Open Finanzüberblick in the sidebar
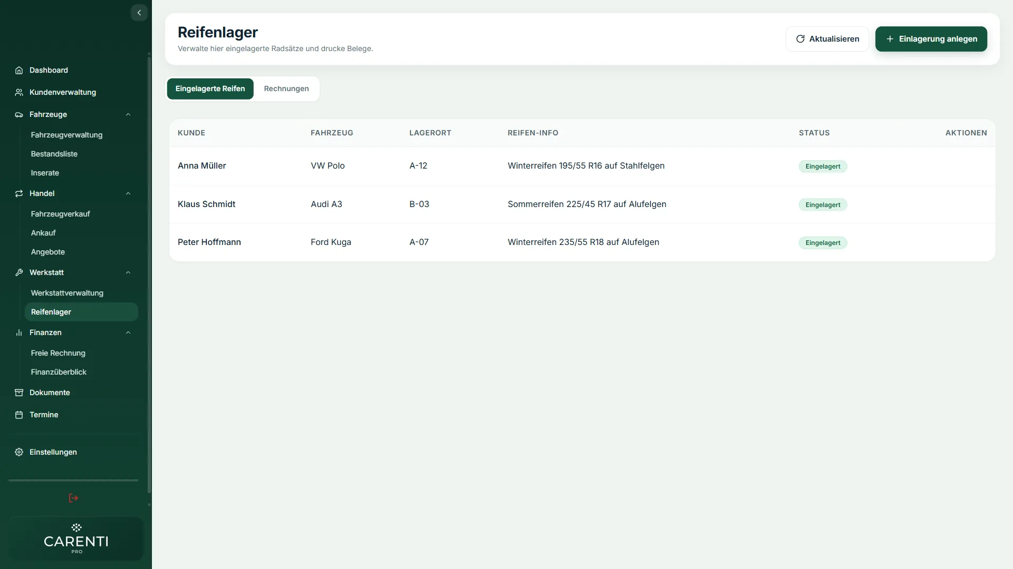This screenshot has width=1013, height=569. [59, 372]
